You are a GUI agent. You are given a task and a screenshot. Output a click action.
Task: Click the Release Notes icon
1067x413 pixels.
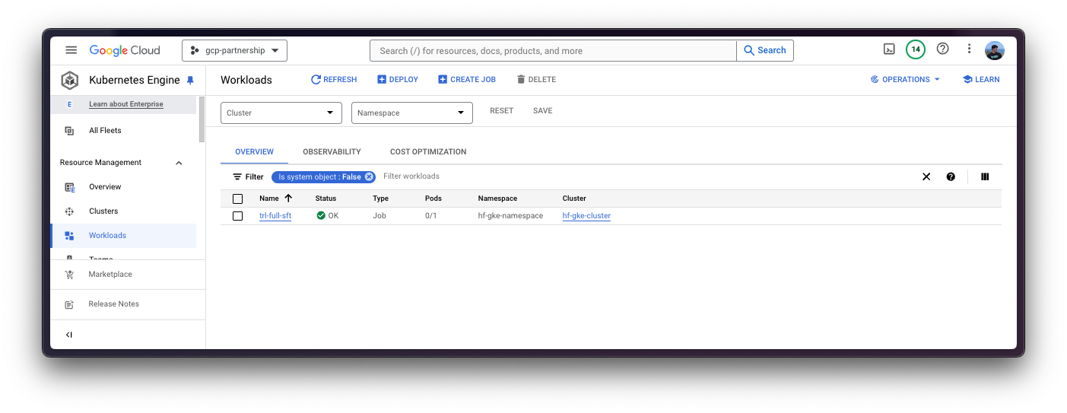click(x=69, y=304)
